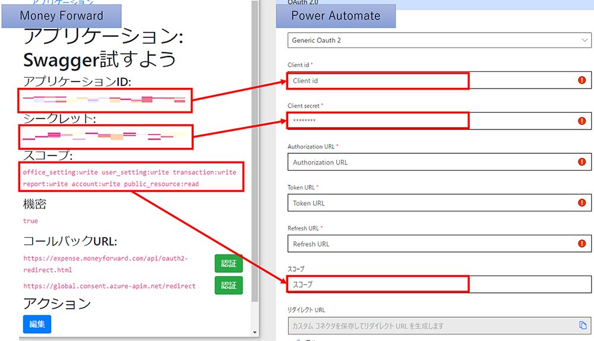Click the Money Forward panel scrollbar

(255, 151)
